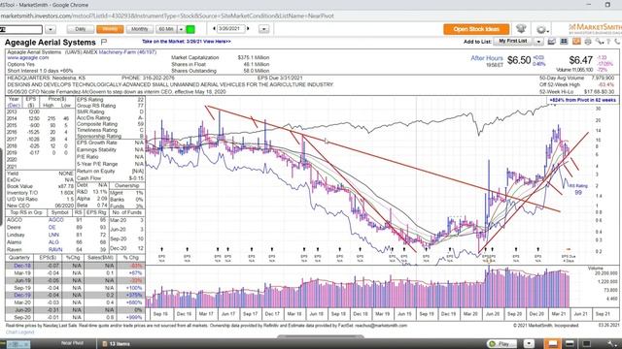Open the My First List dropdown arrow
The width and height of the screenshot is (622, 349).
click(x=538, y=41)
